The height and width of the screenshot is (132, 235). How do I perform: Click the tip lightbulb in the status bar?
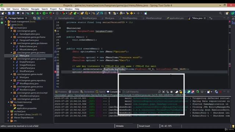[233, 126]
